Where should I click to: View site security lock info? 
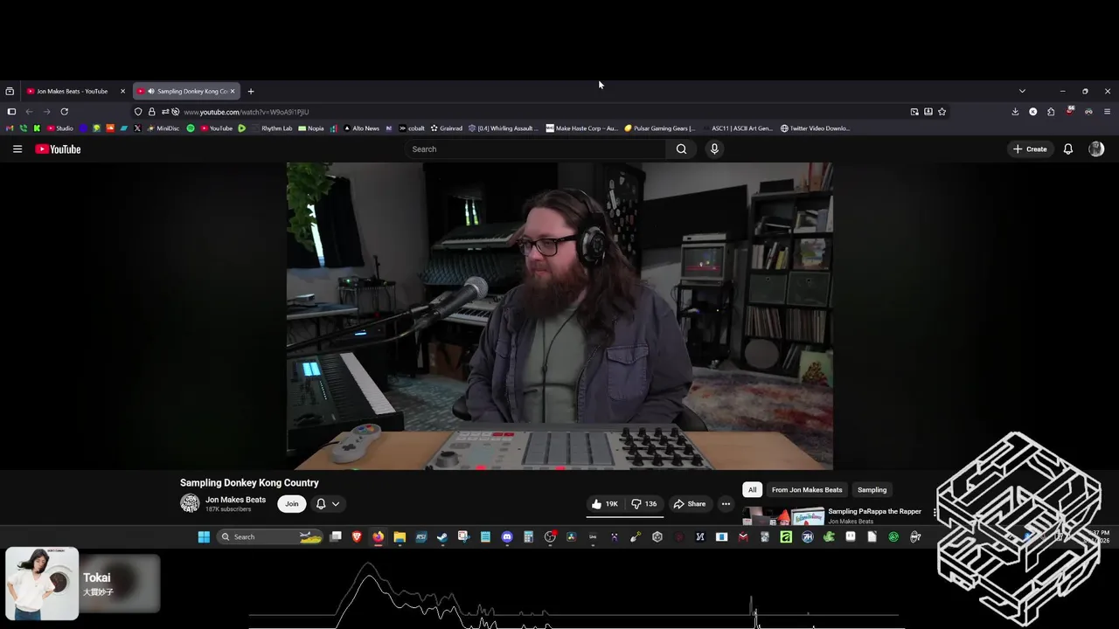pos(151,112)
